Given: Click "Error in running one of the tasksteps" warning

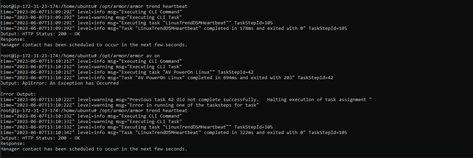Looking at the screenshot, I should [193, 105].
